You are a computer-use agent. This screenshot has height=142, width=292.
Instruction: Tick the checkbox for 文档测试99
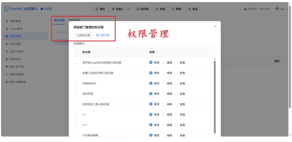[x=77, y=83]
